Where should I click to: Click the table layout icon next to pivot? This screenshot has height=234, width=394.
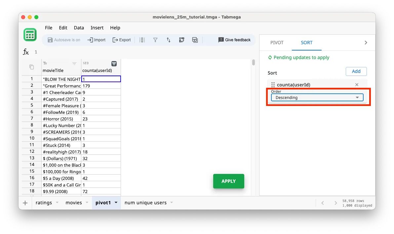click(195, 40)
